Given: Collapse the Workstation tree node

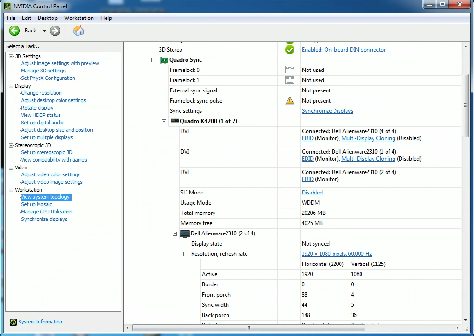Looking at the screenshot, I should 11,190.
